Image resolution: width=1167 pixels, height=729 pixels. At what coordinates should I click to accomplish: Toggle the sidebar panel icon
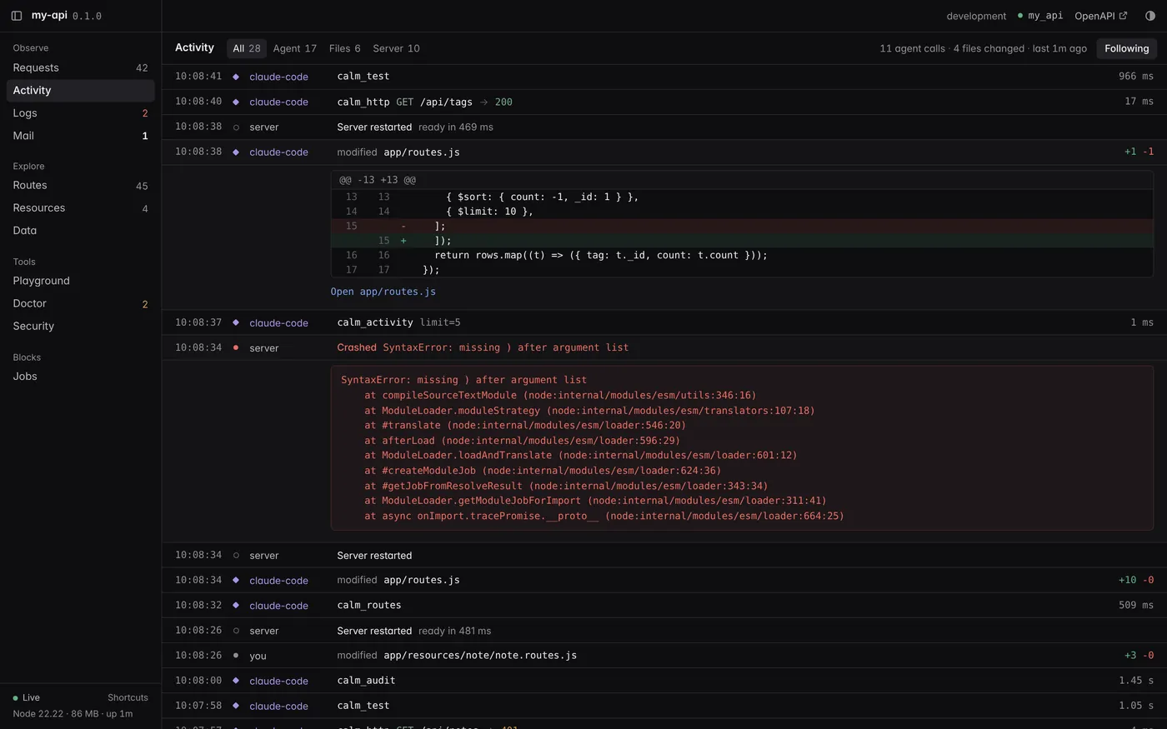click(17, 16)
